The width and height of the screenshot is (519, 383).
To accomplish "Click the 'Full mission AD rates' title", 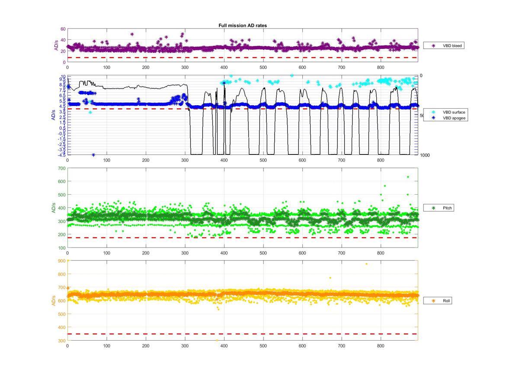I will click(x=243, y=26).
